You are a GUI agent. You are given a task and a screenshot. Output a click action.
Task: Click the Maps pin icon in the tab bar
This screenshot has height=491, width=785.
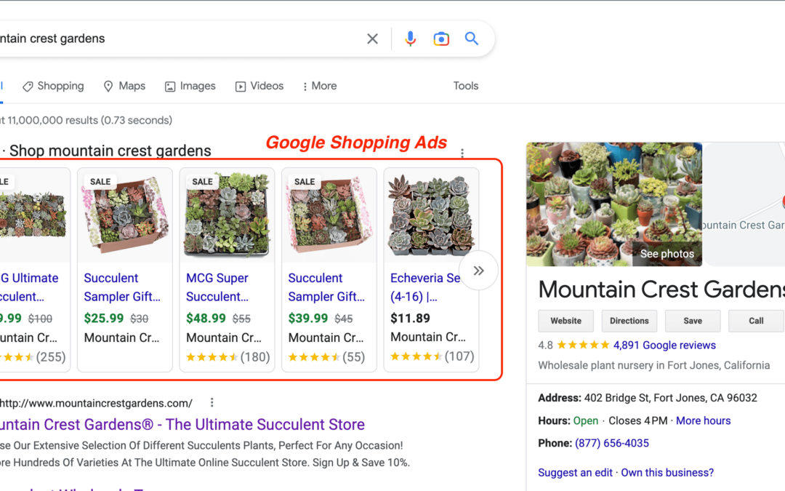(108, 86)
